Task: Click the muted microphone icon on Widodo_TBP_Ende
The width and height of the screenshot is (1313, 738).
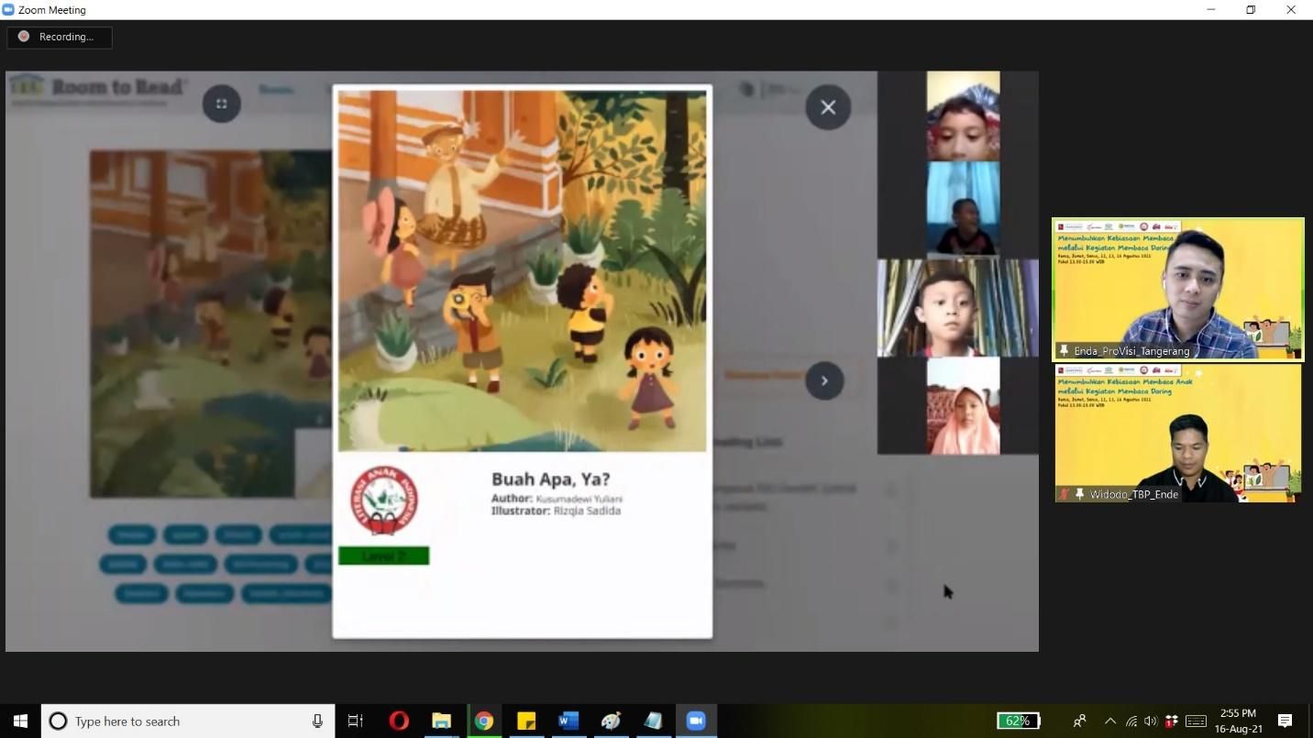Action: (x=1065, y=494)
